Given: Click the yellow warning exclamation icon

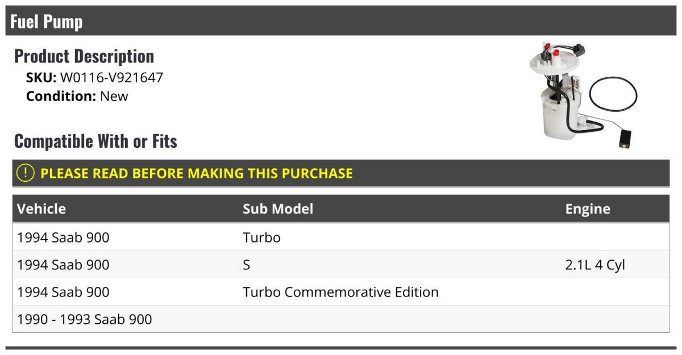Looking at the screenshot, I should (x=26, y=173).
